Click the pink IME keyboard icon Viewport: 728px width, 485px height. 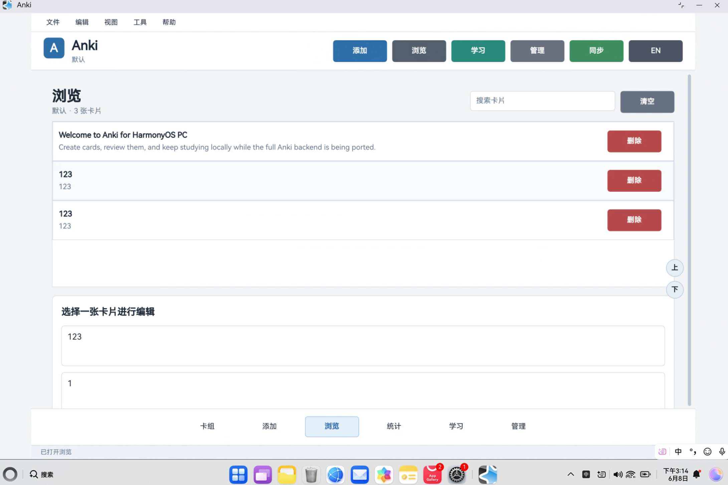[662, 452]
